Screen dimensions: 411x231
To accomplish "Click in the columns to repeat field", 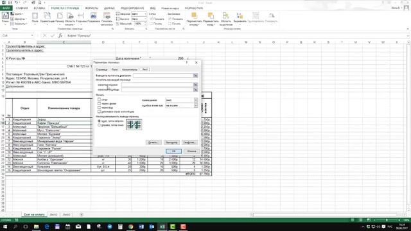I will [157, 90].
